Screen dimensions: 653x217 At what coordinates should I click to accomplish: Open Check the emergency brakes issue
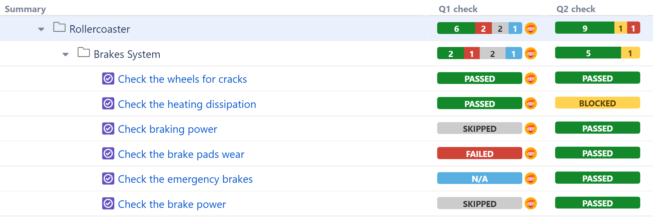pos(185,179)
